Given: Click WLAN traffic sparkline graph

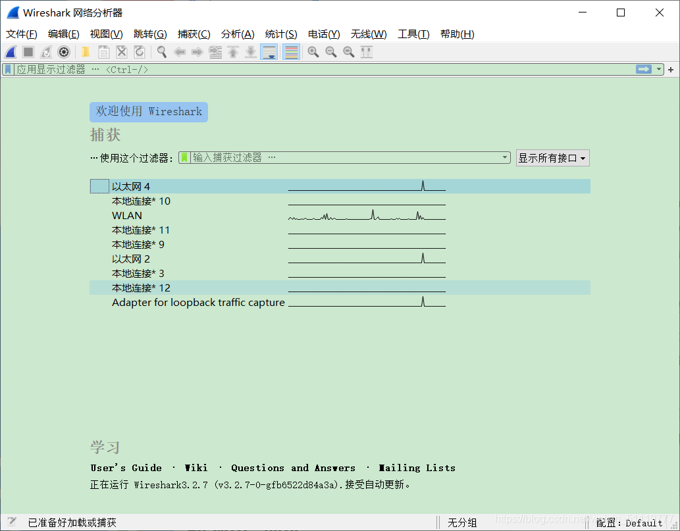Looking at the screenshot, I should click(367, 215).
